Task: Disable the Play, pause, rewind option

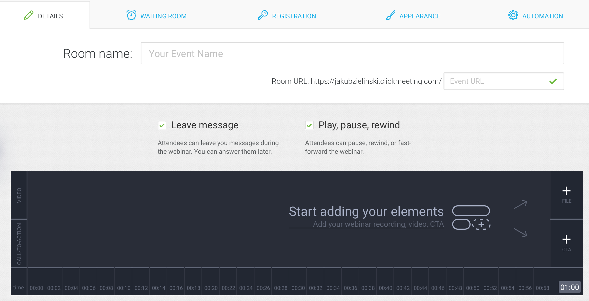Action: click(309, 125)
